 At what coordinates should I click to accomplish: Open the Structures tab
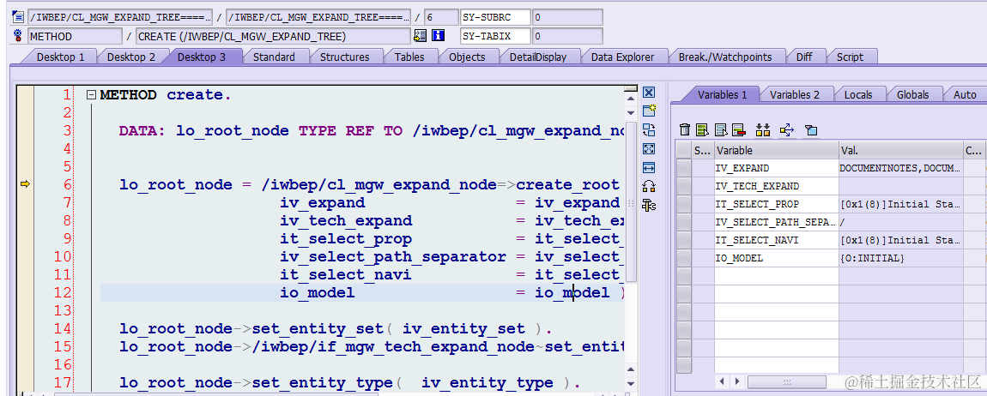tap(344, 57)
